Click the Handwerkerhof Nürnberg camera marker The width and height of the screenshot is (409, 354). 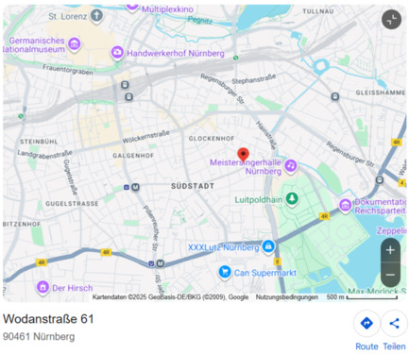tap(117, 52)
